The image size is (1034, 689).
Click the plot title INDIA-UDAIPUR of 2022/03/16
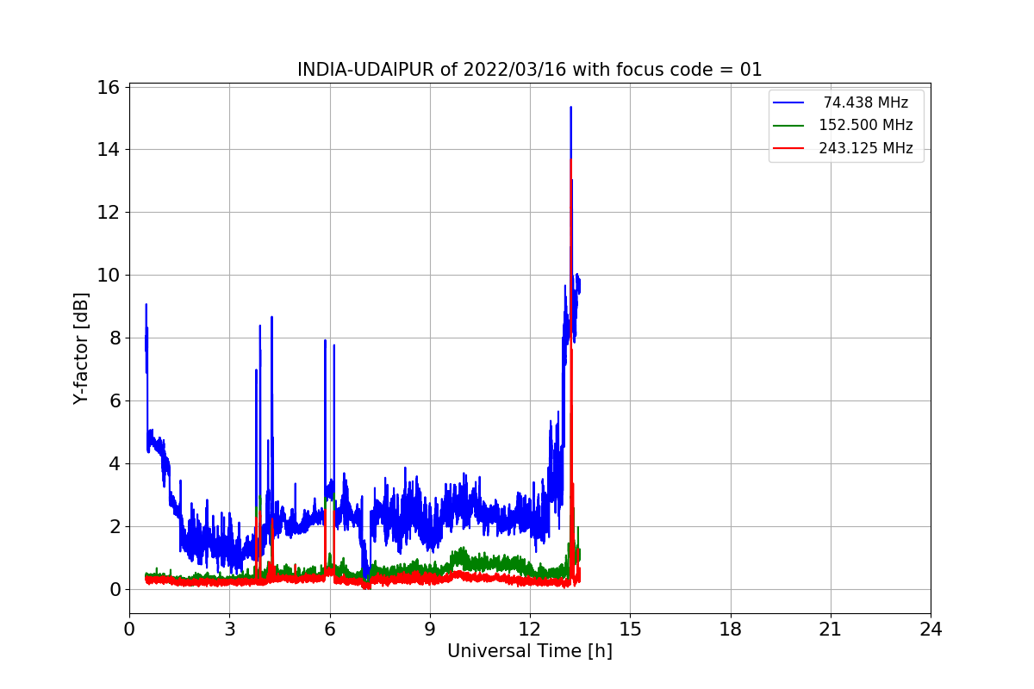click(529, 70)
